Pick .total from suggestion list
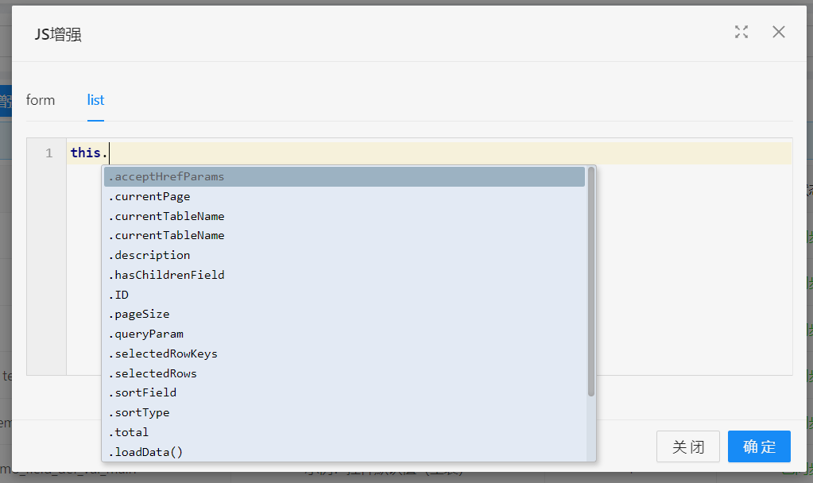This screenshot has width=813, height=483. (344, 432)
